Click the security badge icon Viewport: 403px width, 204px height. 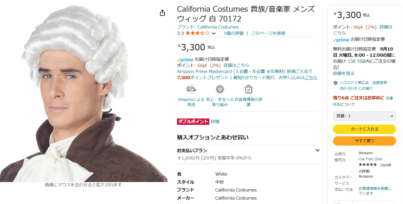click(x=220, y=89)
